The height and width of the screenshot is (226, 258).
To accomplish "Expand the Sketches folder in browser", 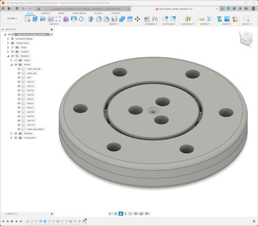I will click(11, 133).
